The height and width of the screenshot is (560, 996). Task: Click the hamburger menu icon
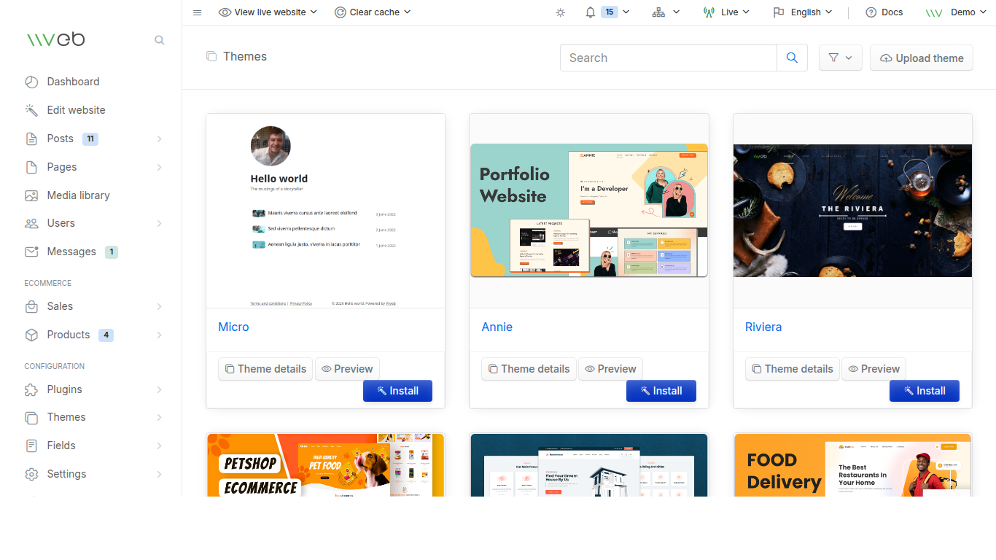(x=197, y=12)
